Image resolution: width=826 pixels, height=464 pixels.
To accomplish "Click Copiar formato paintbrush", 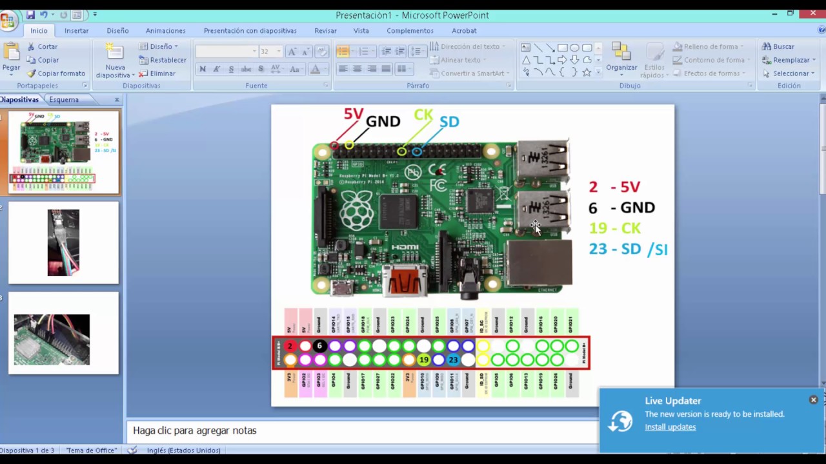I will coord(55,73).
